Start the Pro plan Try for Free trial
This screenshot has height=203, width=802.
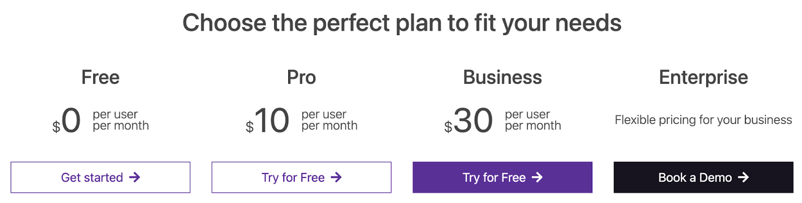coord(301,177)
